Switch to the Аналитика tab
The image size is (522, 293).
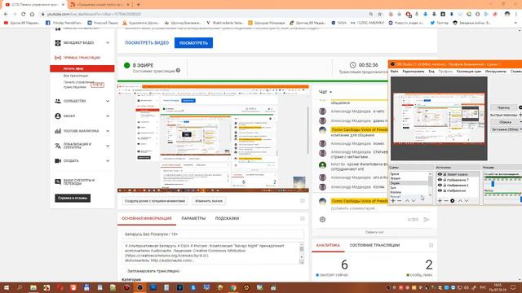(x=328, y=245)
